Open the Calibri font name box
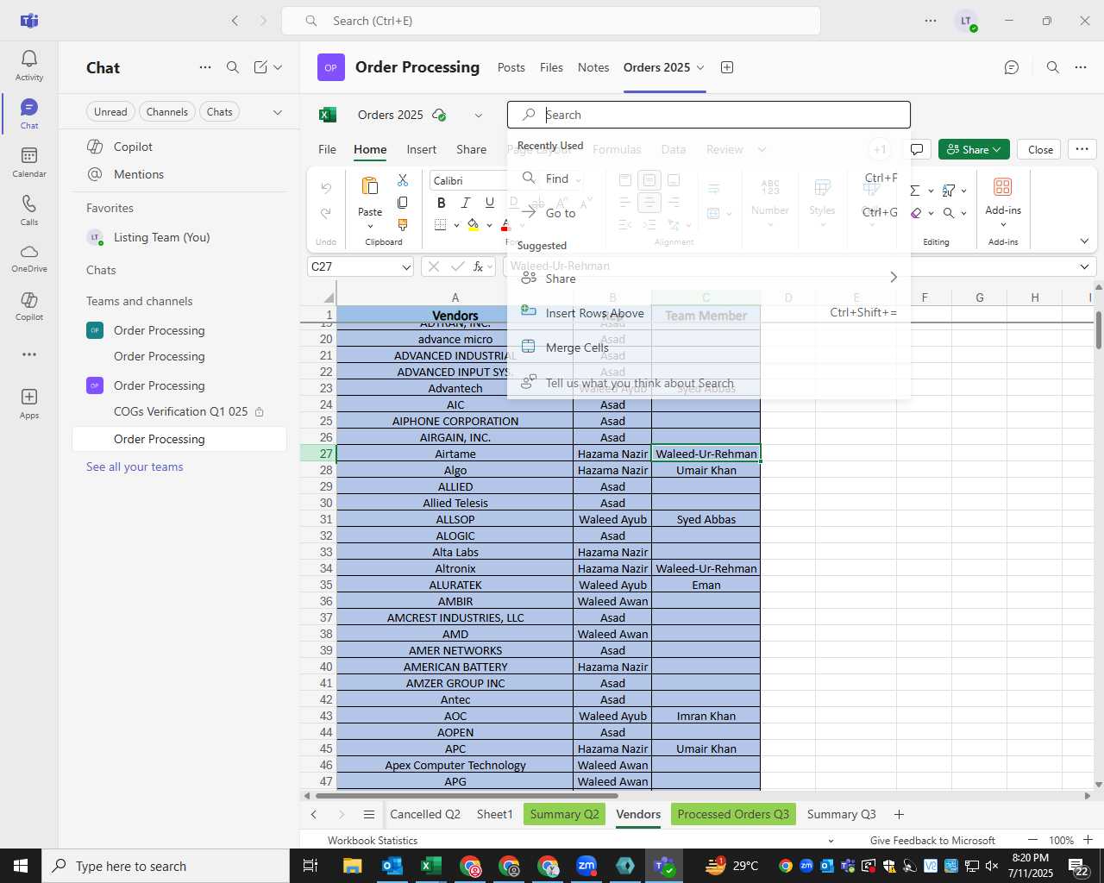The image size is (1104, 883). [x=470, y=180]
